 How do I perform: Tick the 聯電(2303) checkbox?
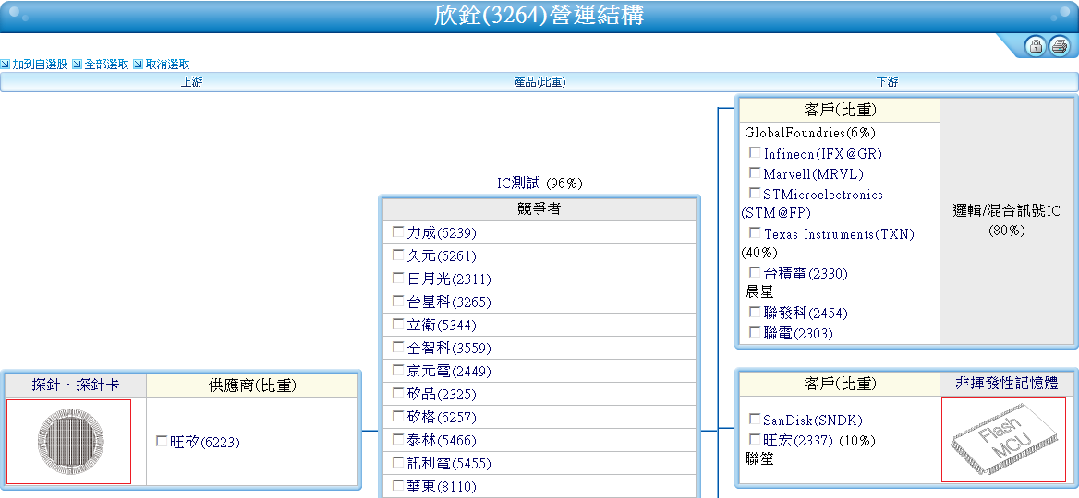click(x=755, y=332)
